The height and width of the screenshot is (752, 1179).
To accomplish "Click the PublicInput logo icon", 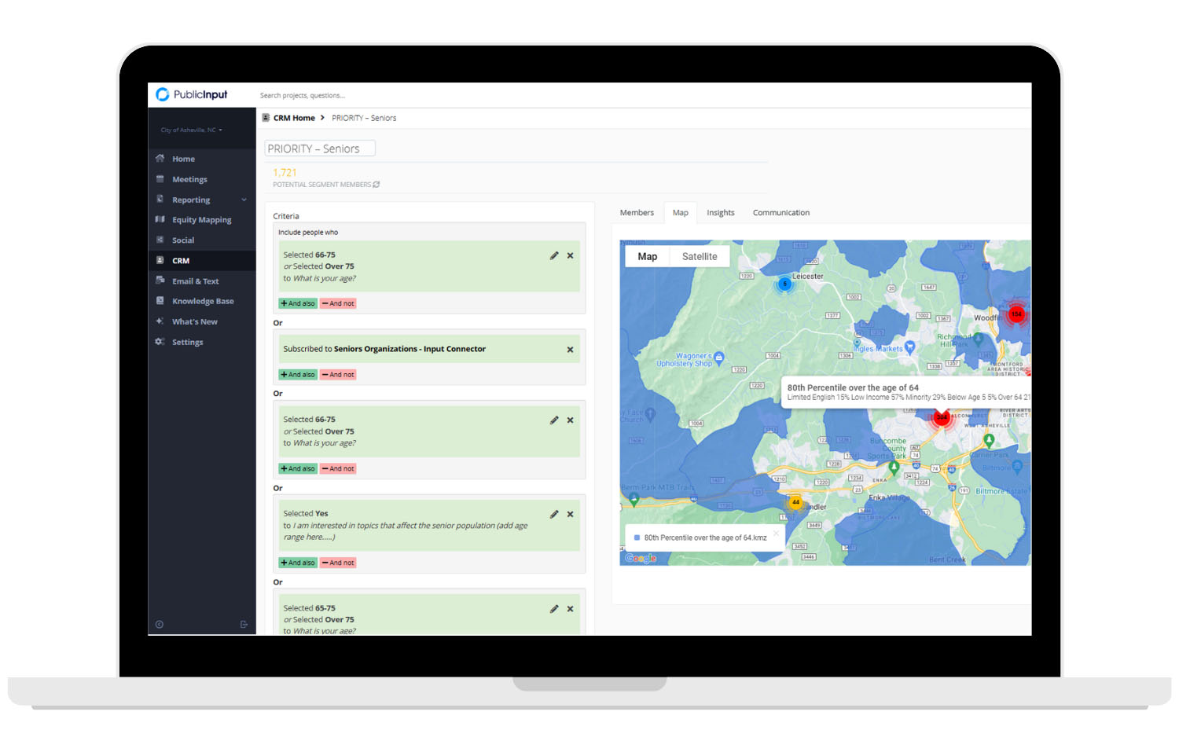I will coord(163,94).
